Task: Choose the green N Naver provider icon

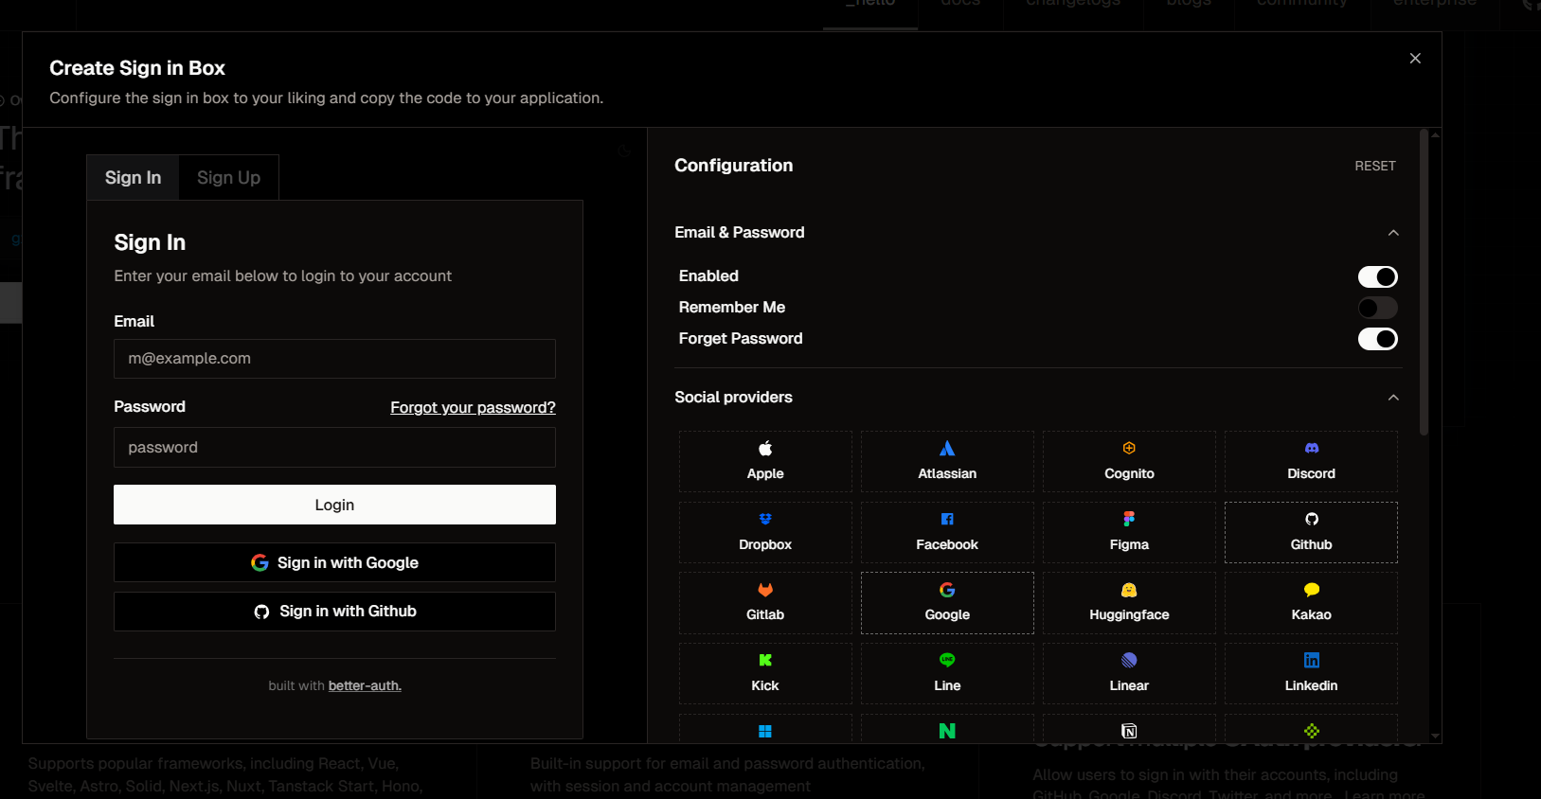Action: click(947, 731)
